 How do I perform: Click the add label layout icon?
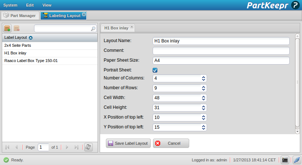(7, 28)
